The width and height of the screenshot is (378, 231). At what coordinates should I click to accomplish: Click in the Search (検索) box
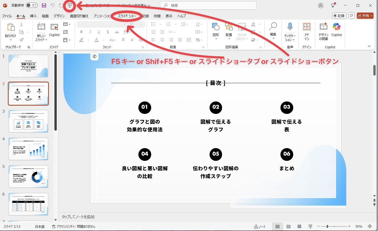coord(208,5)
